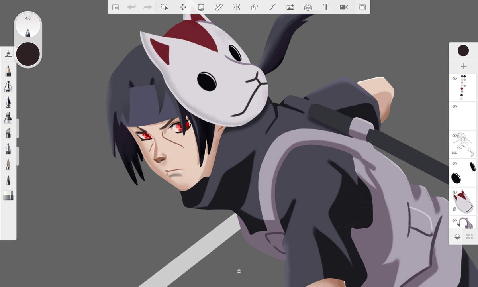Select the Flood Fill bucket tool
478x287 pixels.
pyautogui.click(x=201, y=7)
